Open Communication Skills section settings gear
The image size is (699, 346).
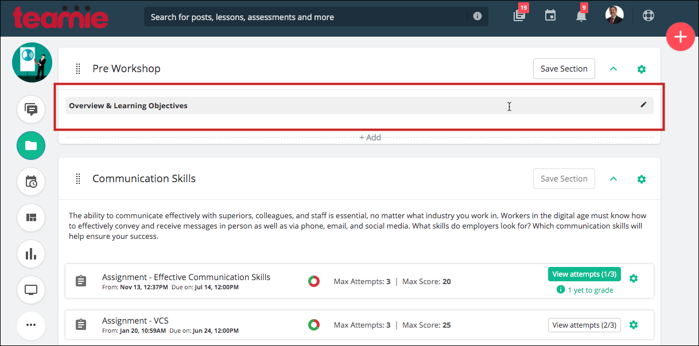click(x=642, y=179)
